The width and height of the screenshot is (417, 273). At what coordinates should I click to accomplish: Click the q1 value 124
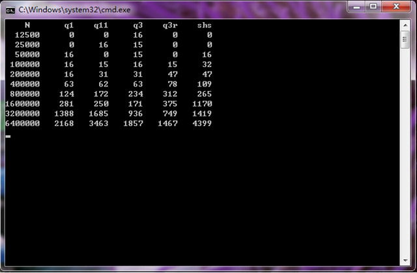tap(66, 94)
